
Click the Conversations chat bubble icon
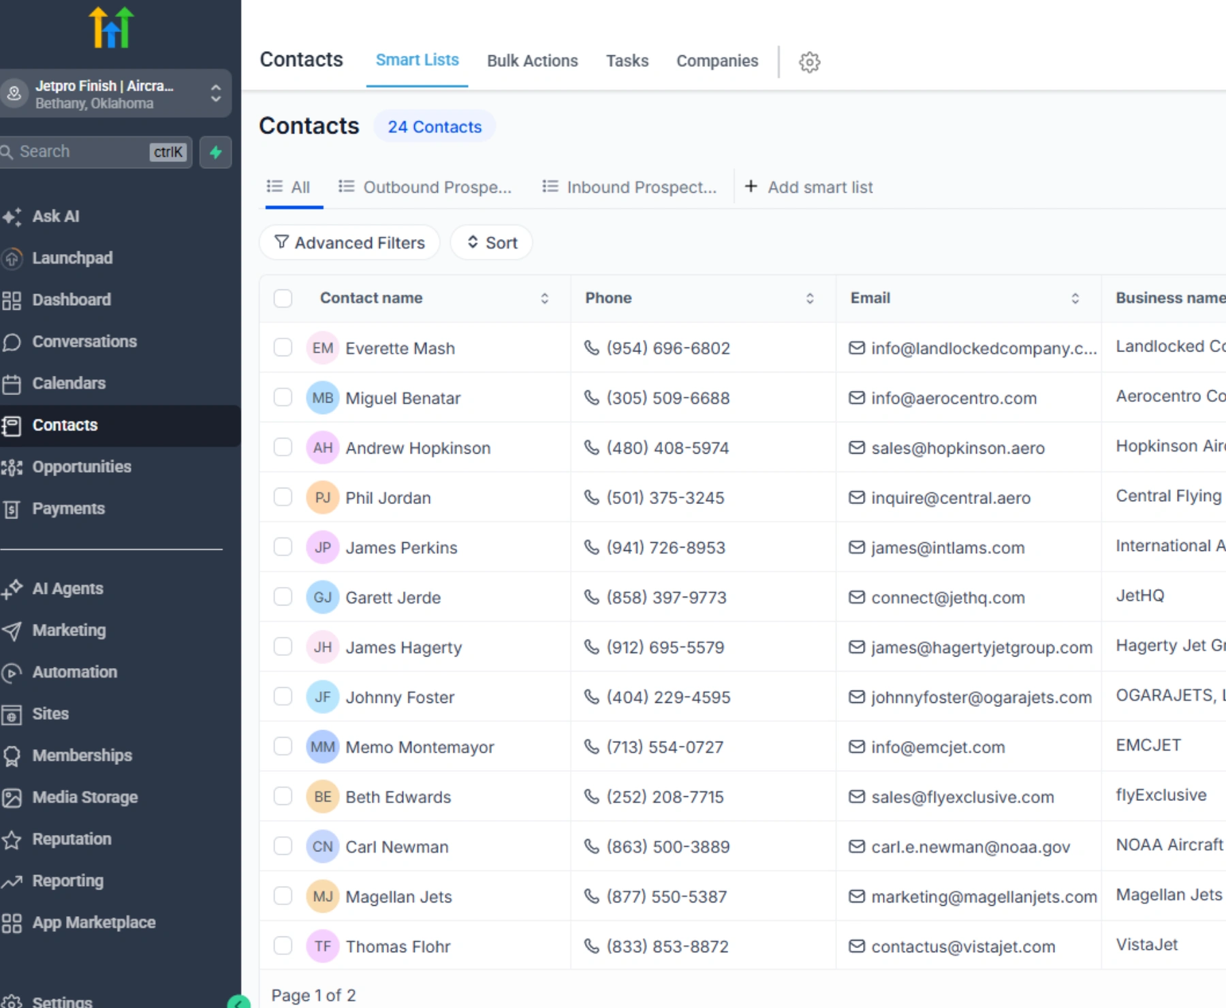[12, 342]
